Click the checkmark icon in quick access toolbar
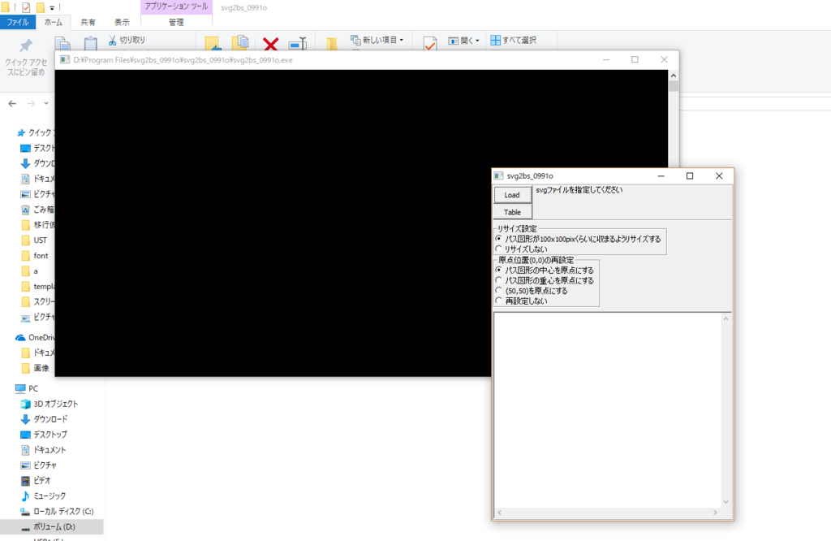Viewport: 831px width, 541px height. tap(26, 7)
